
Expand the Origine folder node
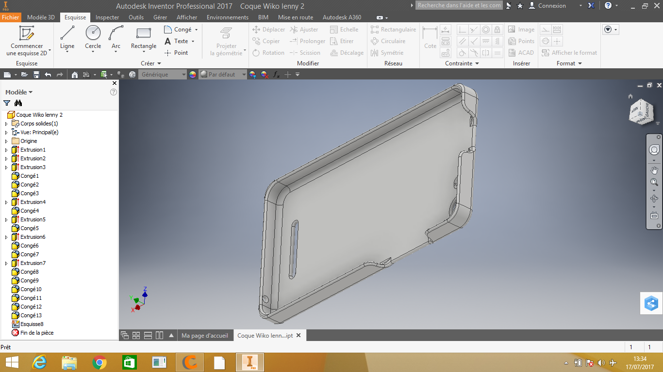point(6,141)
